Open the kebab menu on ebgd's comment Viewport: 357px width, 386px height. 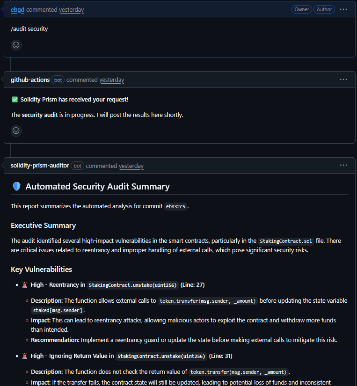(x=343, y=9)
